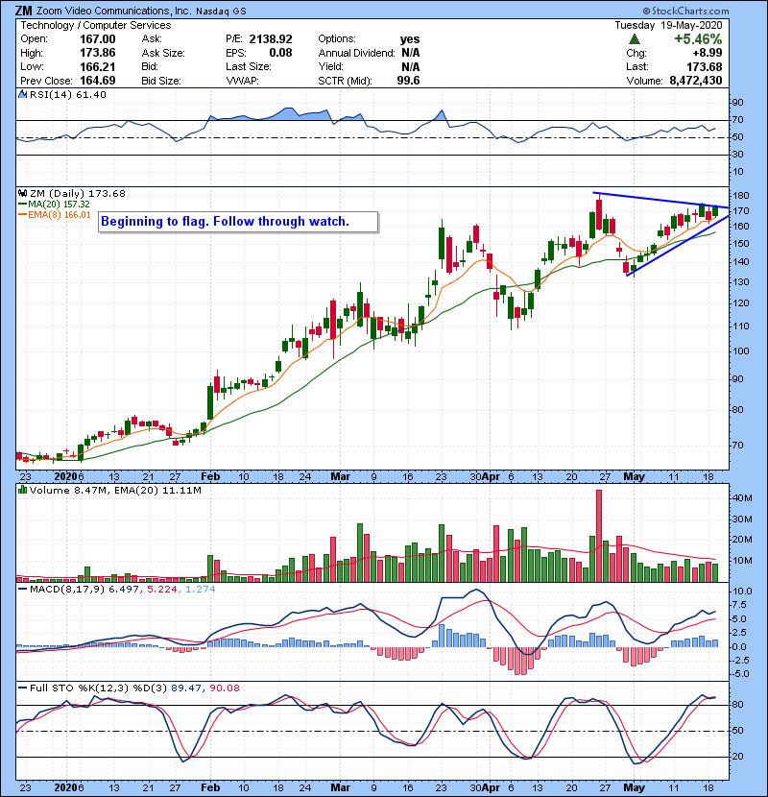Click the MA(20) 157.32 legend entry
768x797 pixels.
(54, 204)
